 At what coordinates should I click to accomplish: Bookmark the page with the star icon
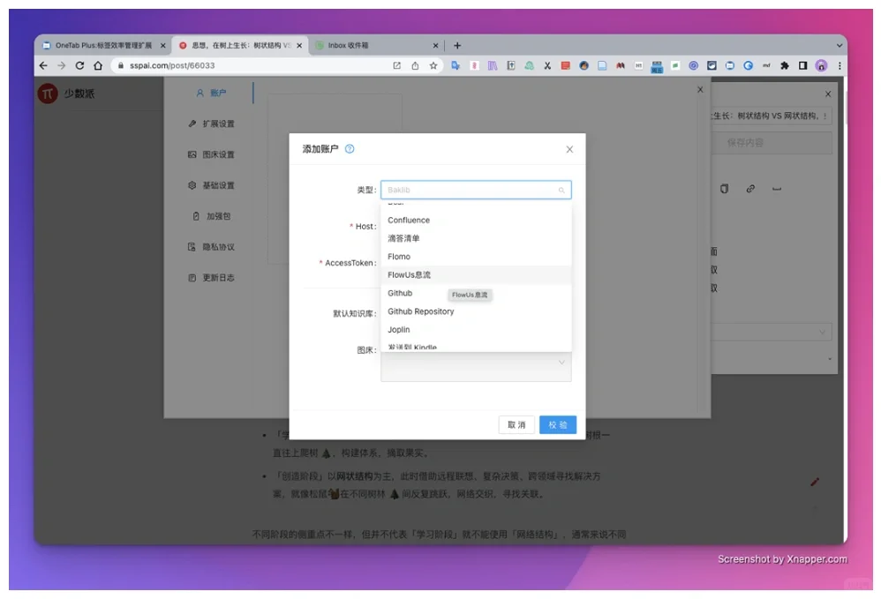pyautogui.click(x=433, y=64)
